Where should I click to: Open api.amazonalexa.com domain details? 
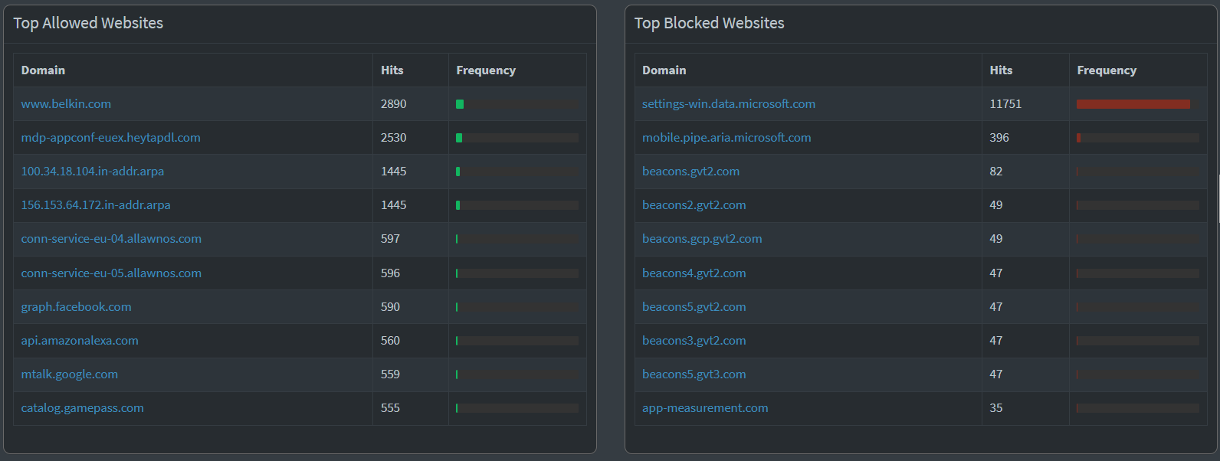(x=80, y=341)
